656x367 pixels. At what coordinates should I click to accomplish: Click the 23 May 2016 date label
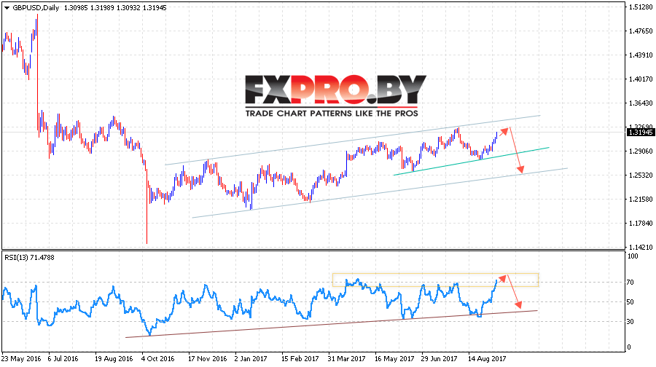pyautogui.click(x=21, y=359)
